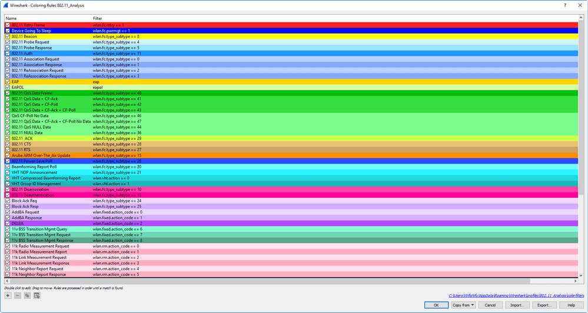588x313 pixels.
Task: Click the horizontal scrollbar left arrow
Action: click(x=7, y=281)
